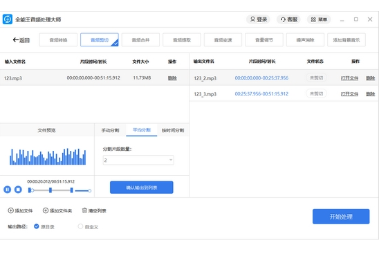This screenshot has width=379, height=254.
Task: Click the 开始处理 button
Action: [341, 217]
